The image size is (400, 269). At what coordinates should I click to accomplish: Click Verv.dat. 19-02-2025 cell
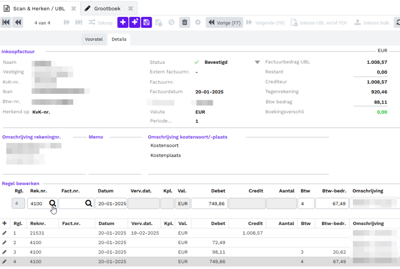145,233
